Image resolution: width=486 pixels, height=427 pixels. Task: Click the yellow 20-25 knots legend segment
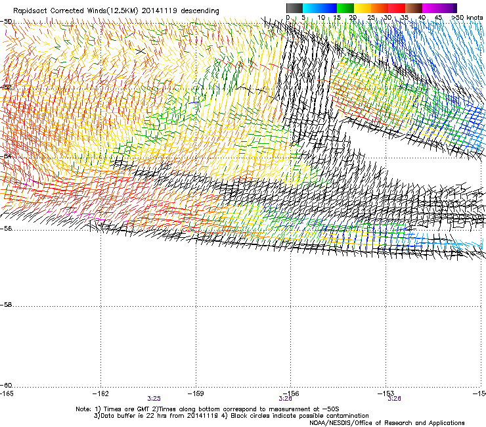[x=363, y=8]
